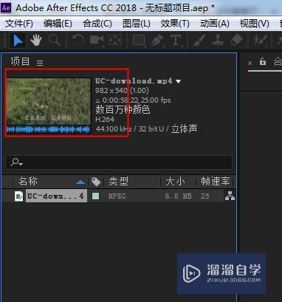The width and height of the screenshot is (282, 302).
Task: Open the 动画(A) menu
Action: point(215,24)
